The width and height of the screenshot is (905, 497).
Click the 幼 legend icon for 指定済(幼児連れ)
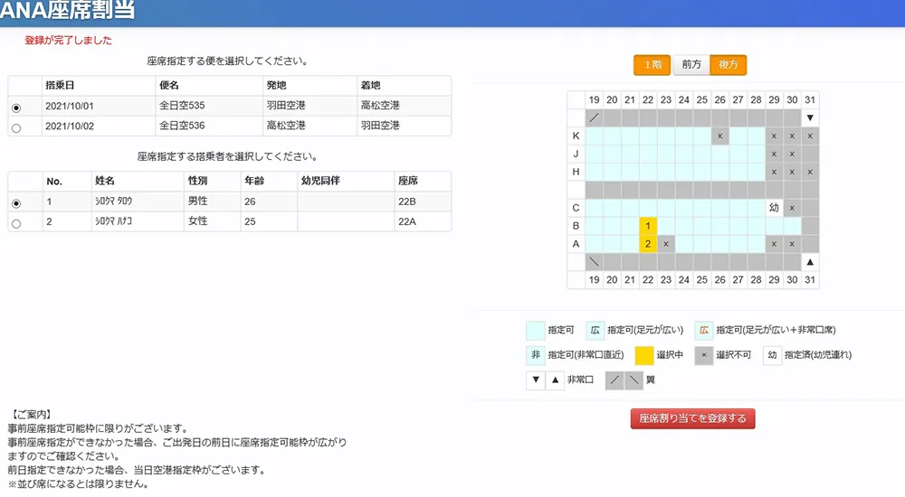772,355
